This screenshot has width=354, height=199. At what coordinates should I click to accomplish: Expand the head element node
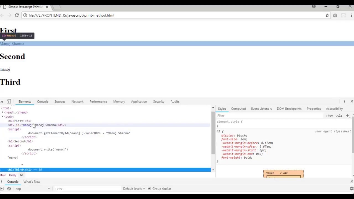pyautogui.click(x=2, y=112)
